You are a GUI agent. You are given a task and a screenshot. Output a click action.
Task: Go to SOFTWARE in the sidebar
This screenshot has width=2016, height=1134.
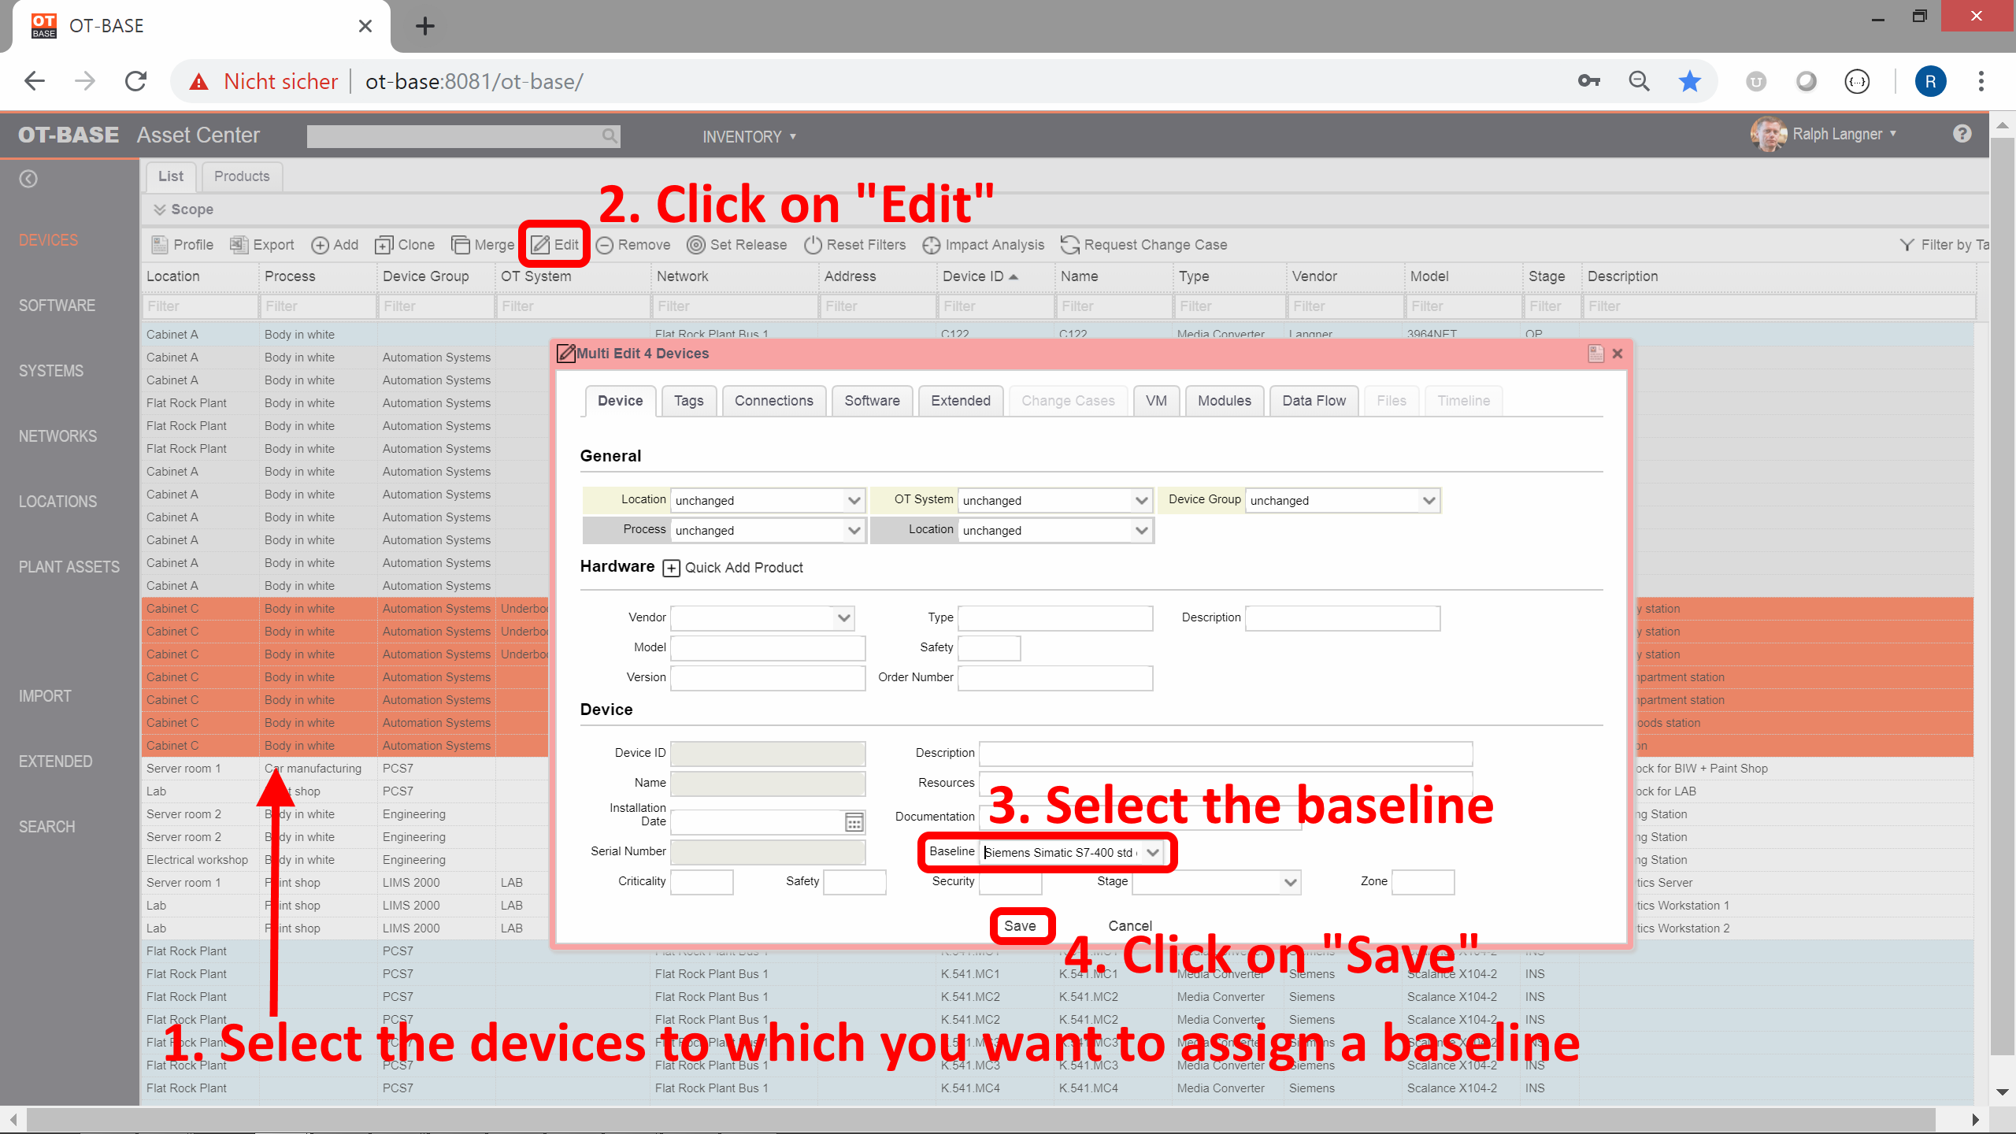coord(57,306)
